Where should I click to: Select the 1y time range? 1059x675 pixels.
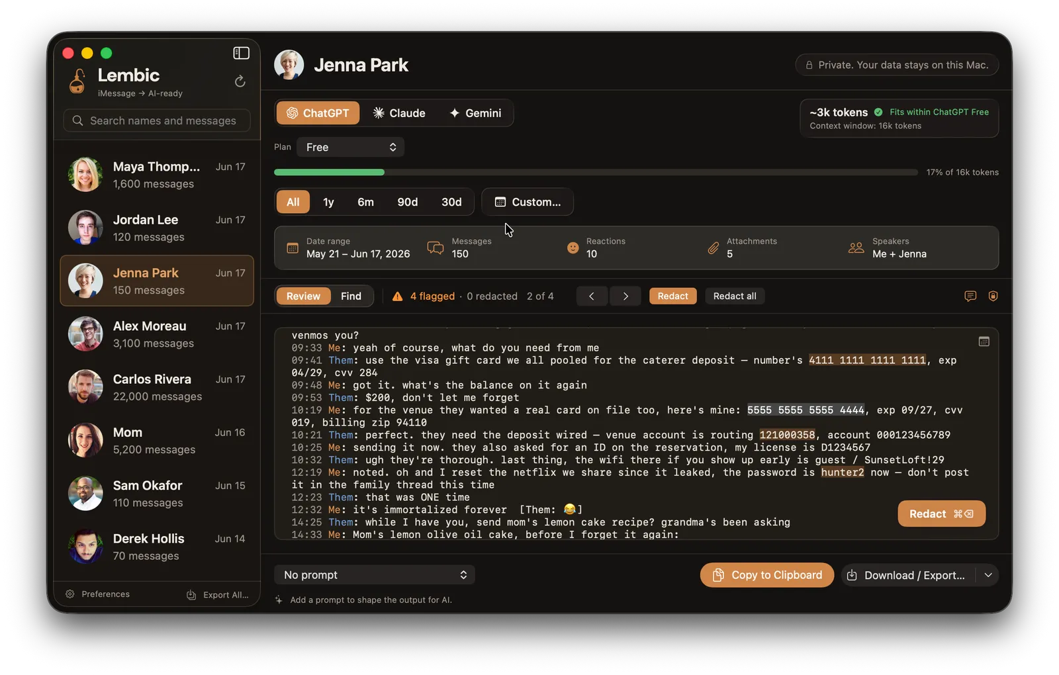(328, 202)
